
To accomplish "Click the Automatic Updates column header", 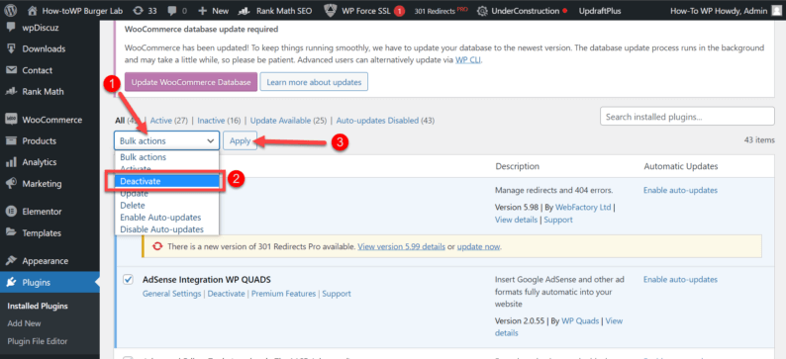I will point(681,166).
